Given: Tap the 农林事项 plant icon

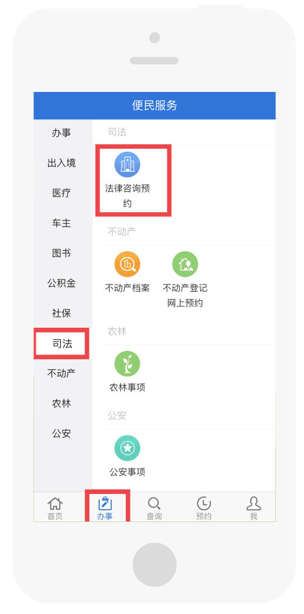Looking at the screenshot, I should coord(127,364).
